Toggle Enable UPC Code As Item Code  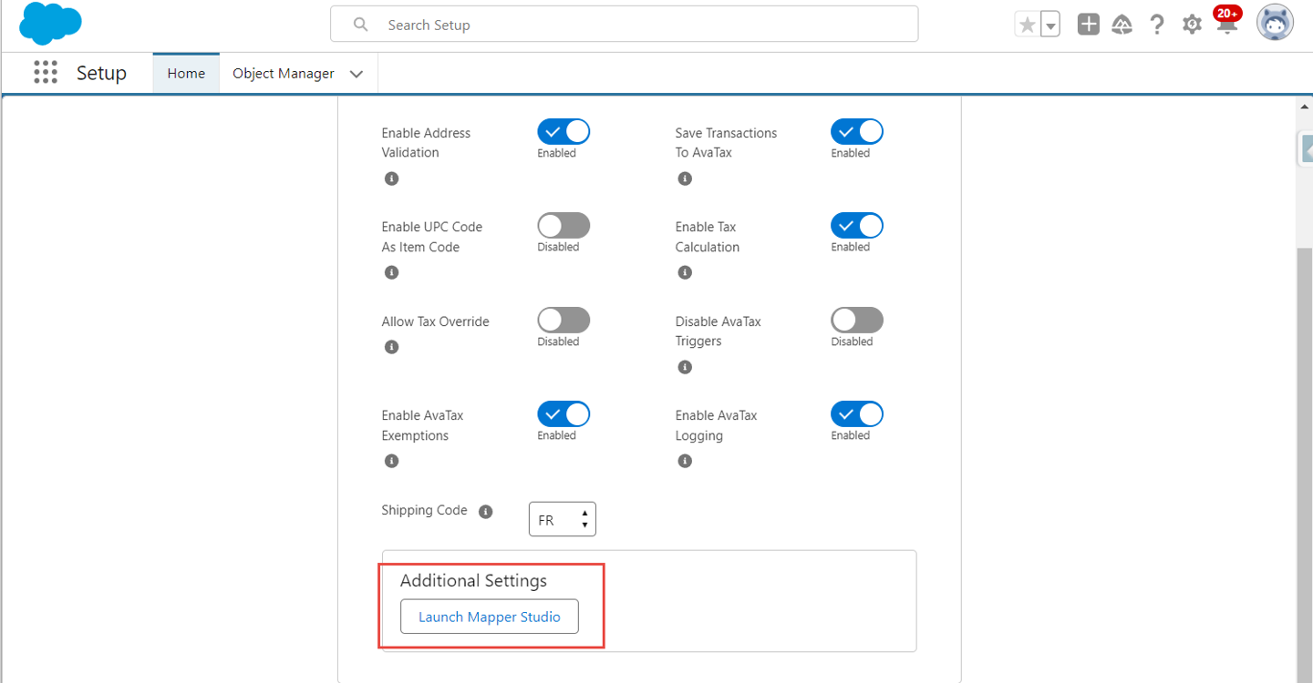[x=563, y=226]
